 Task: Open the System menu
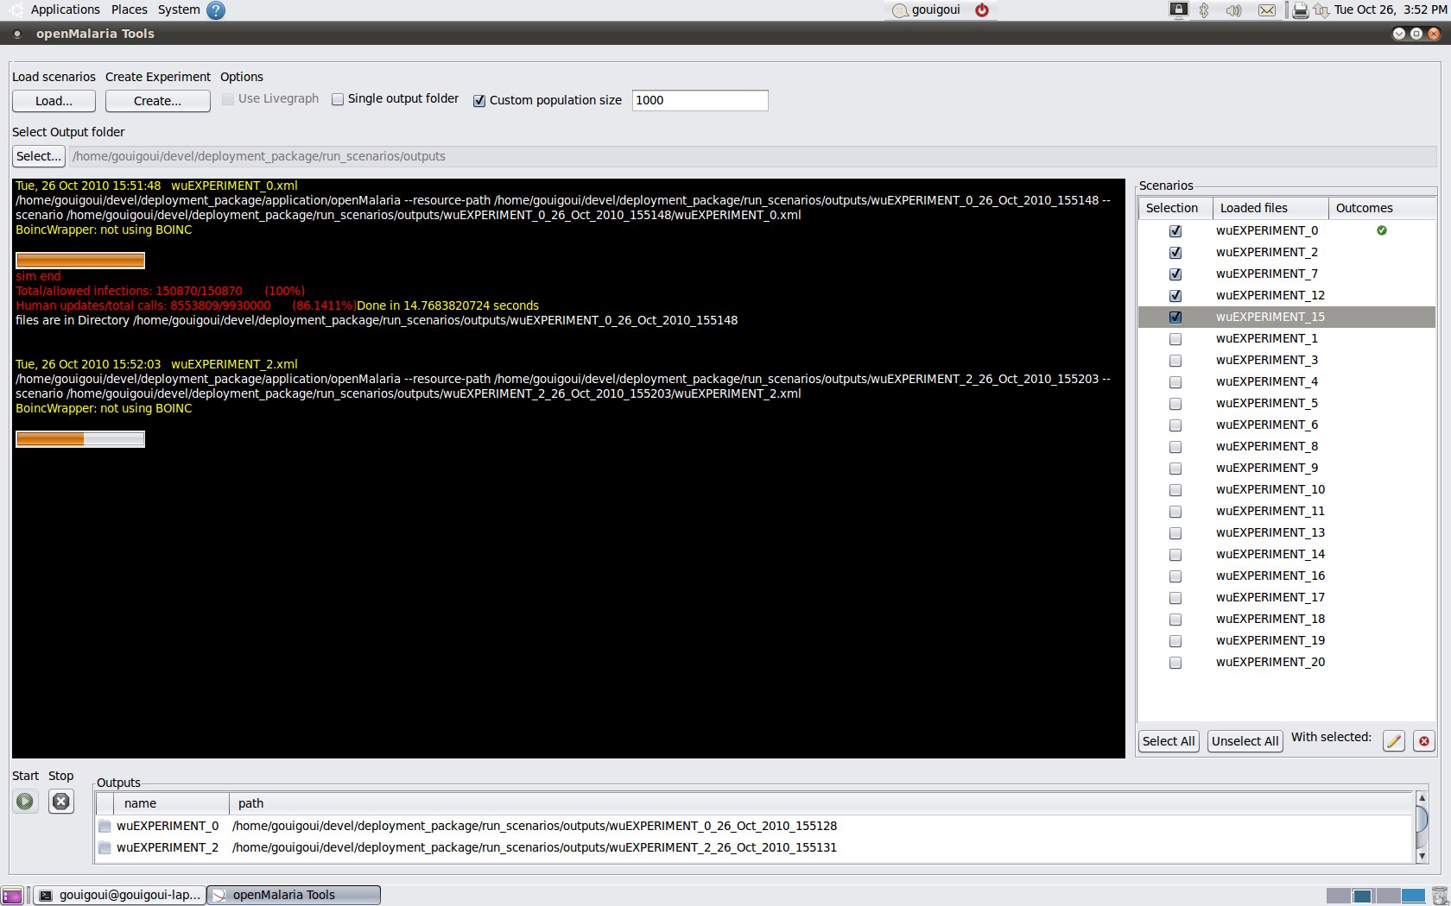pyautogui.click(x=179, y=9)
